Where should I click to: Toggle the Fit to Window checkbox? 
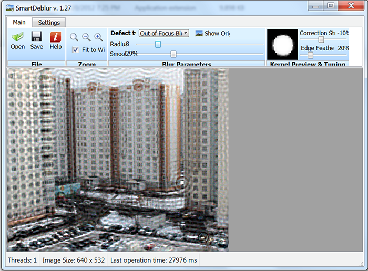coord(76,50)
